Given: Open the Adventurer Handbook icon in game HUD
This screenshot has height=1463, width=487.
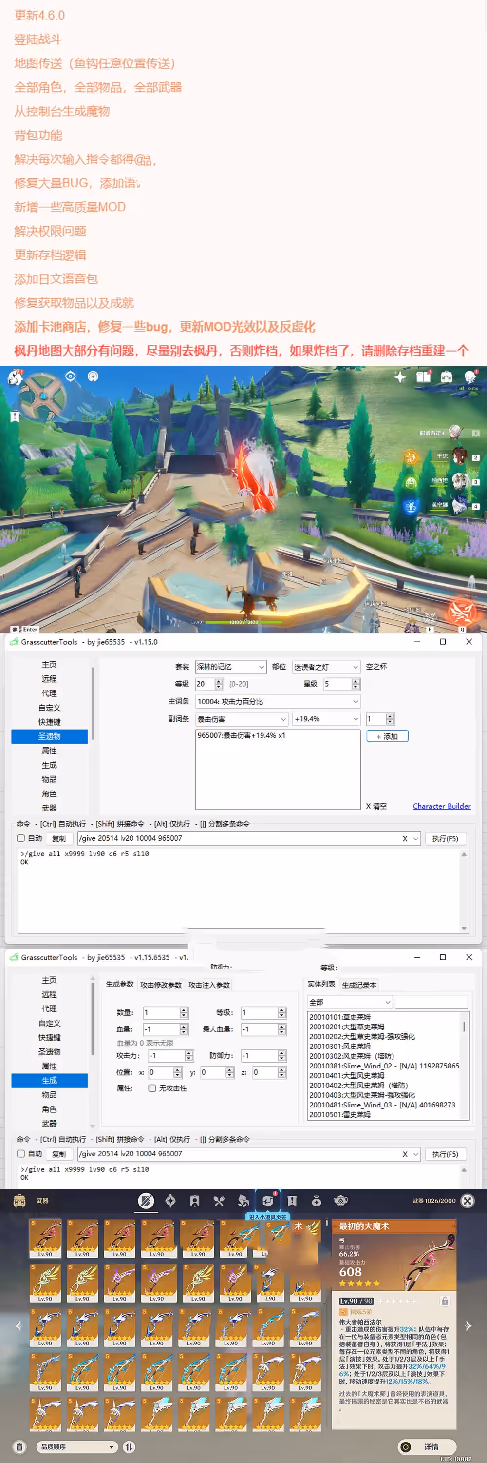Looking at the screenshot, I should pyautogui.click(x=423, y=377).
